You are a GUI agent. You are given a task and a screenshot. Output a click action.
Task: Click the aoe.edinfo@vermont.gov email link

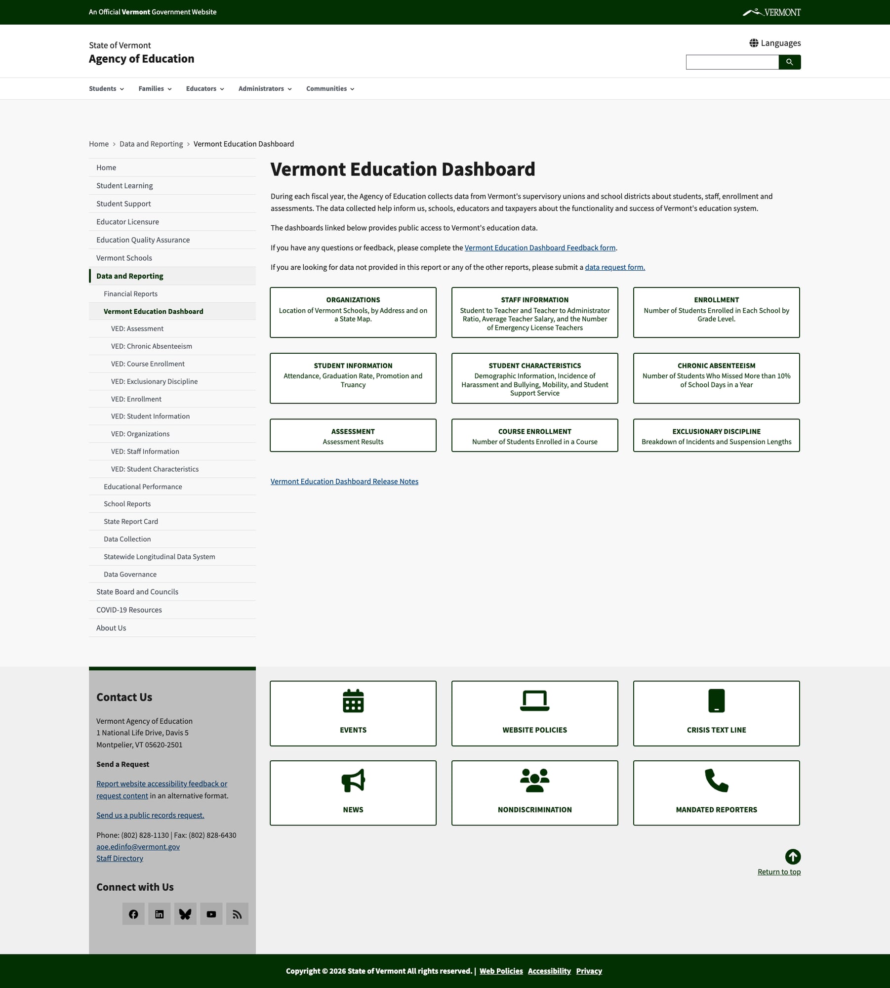click(x=138, y=847)
